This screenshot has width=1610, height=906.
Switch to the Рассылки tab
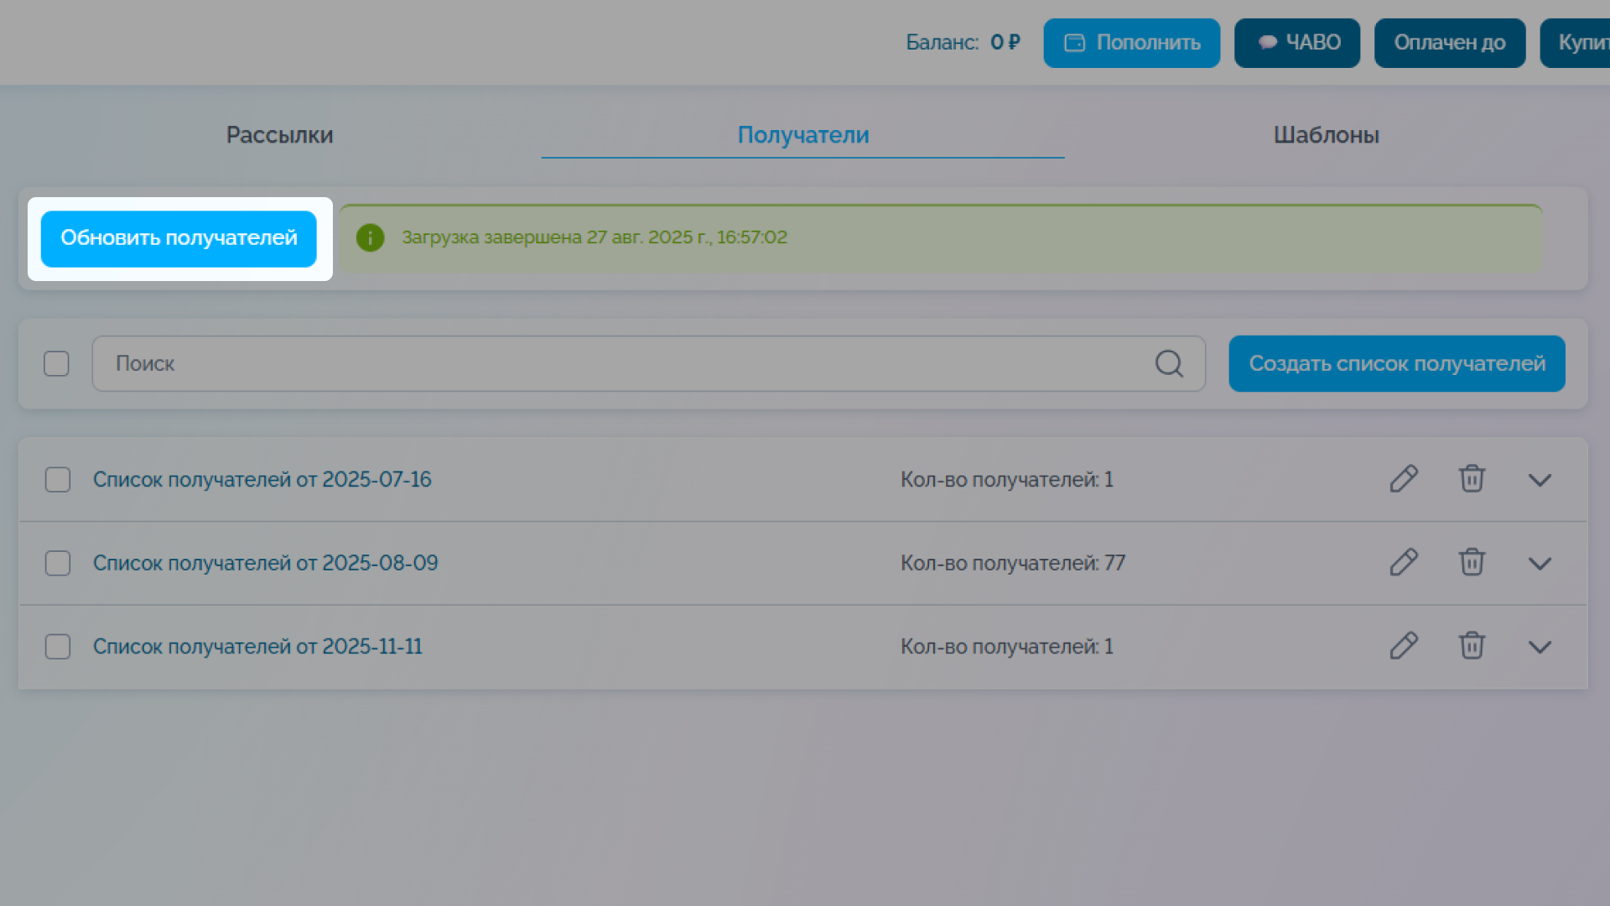[x=279, y=134]
